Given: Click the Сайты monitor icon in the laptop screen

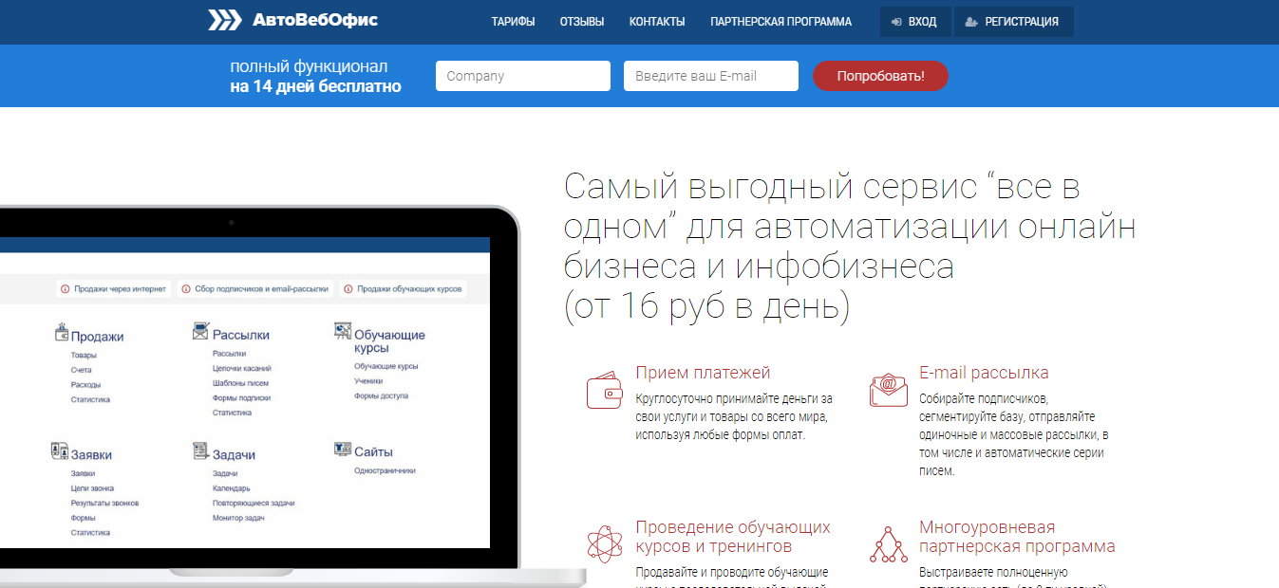Looking at the screenshot, I should coord(343,449).
